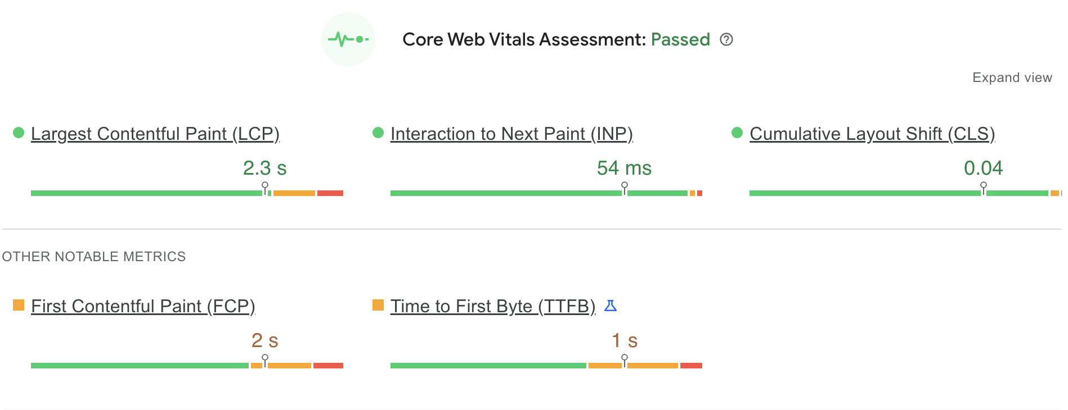Click the green dot beside CLS
Image resolution: width=1068 pixels, height=410 pixels.
737,133
